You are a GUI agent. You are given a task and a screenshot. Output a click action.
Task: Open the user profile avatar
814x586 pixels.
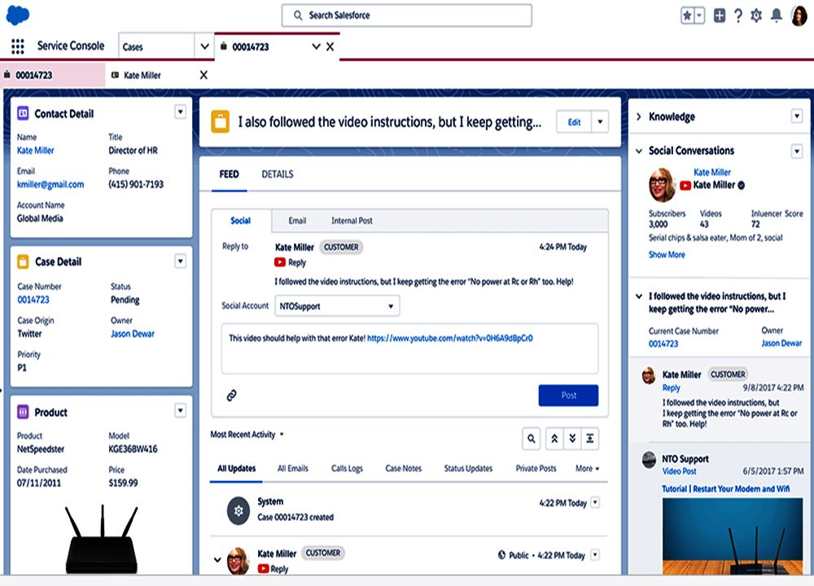point(799,15)
